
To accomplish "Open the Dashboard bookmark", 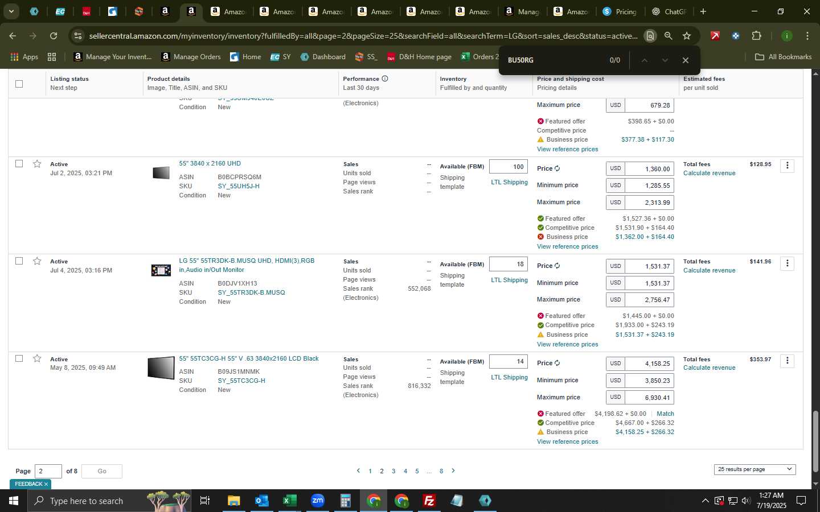I will point(323,56).
